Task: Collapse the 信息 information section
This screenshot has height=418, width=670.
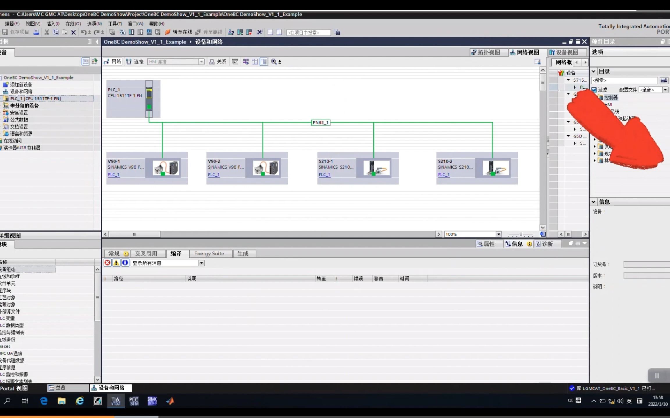Action: point(594,202)
